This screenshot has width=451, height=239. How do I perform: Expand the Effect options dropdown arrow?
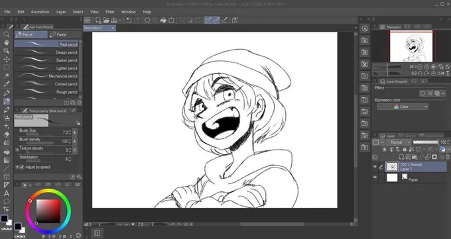(x=443, y=93)
